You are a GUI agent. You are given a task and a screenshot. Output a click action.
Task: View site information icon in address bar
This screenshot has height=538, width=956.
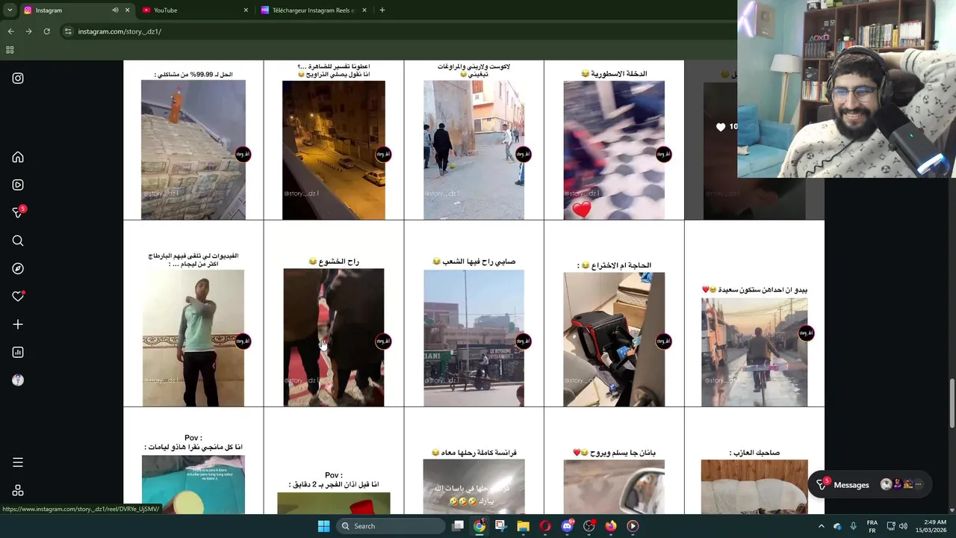coord(68,31)
